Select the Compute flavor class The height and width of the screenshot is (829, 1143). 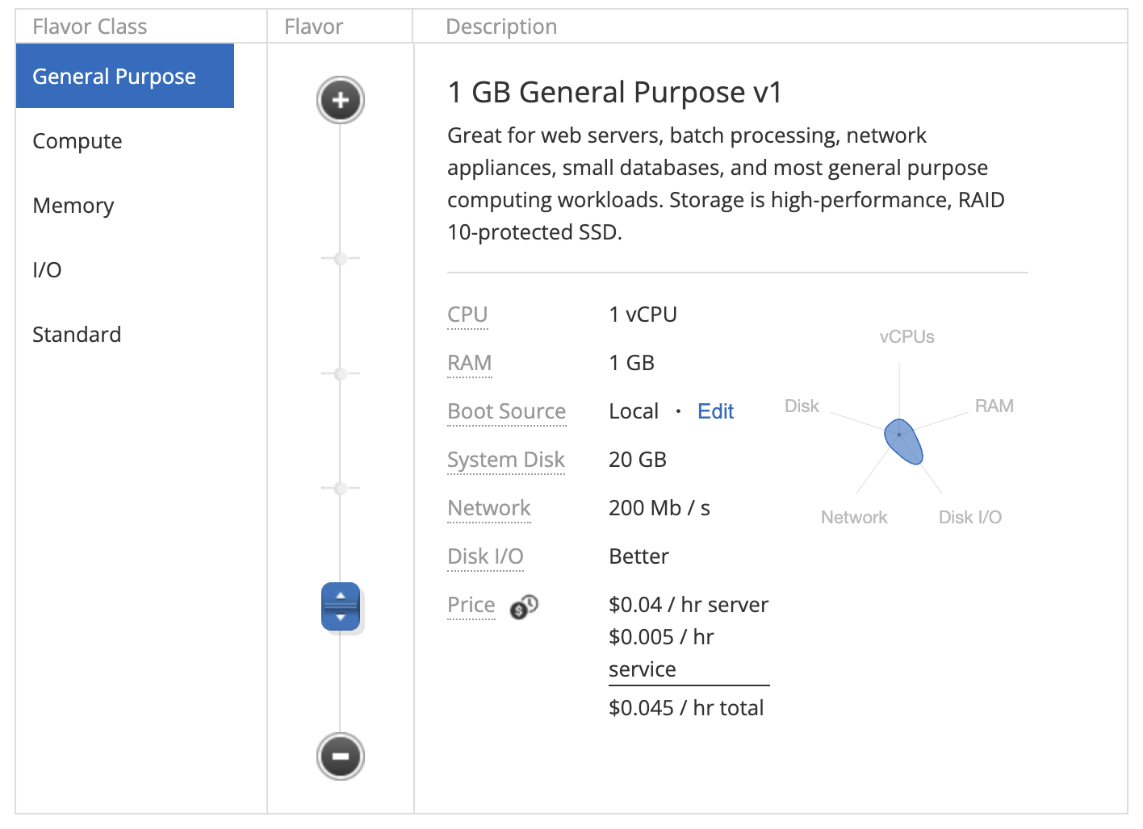click(77, 140)
